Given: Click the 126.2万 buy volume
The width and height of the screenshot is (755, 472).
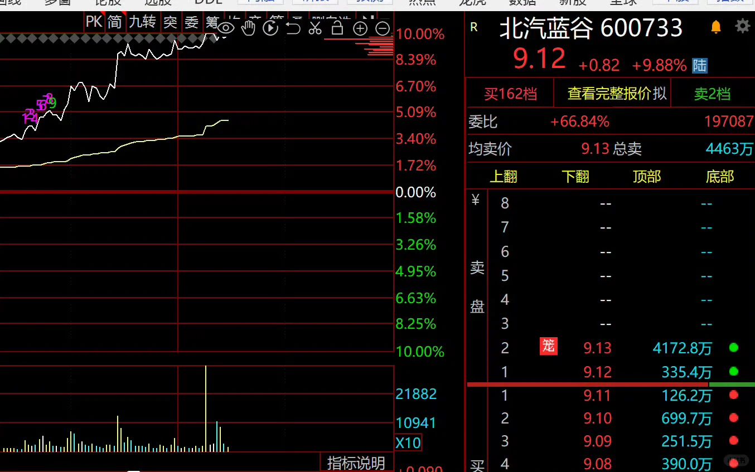Looking at the screenshot, I should click(x=687, y=395).
